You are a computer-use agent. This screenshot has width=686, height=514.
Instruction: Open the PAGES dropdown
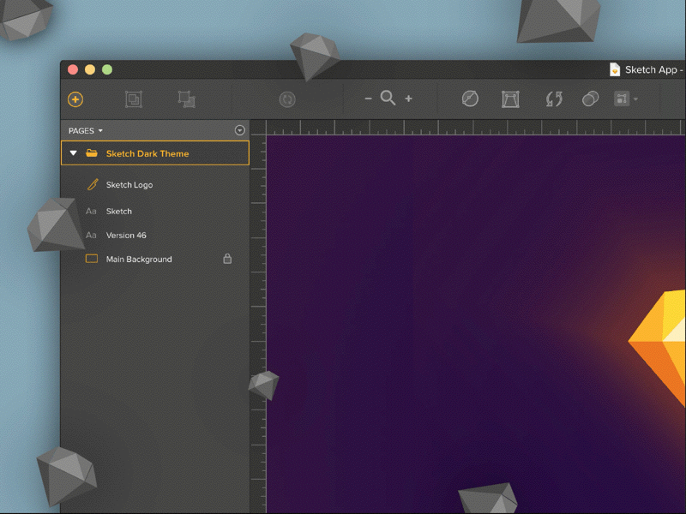[x=83, y=130]
